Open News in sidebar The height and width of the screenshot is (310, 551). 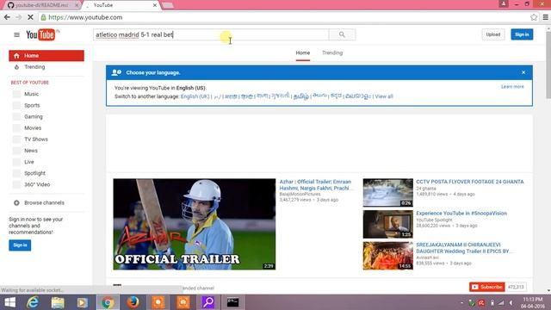click(x=31, y=151)
